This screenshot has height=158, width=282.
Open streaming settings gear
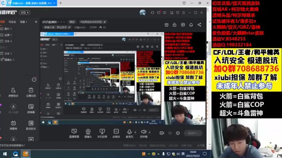coord(178,133)
